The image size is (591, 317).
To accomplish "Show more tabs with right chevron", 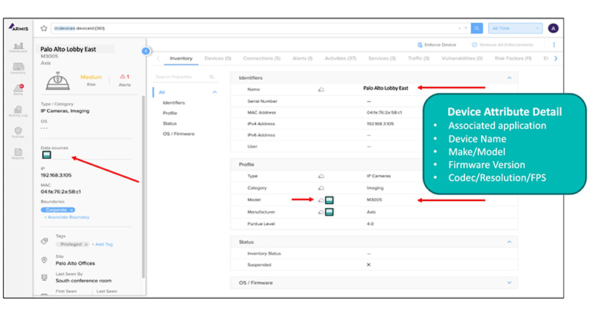I will pyautogui.click(x=556, y=58).
